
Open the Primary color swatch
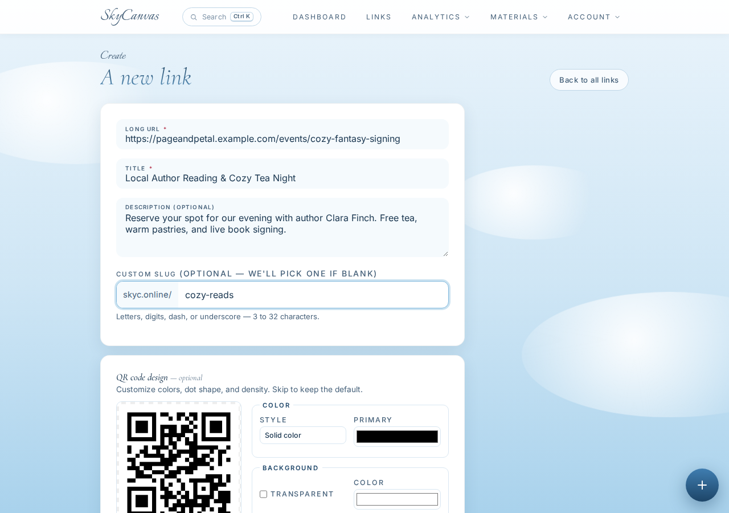coord(397,437)
